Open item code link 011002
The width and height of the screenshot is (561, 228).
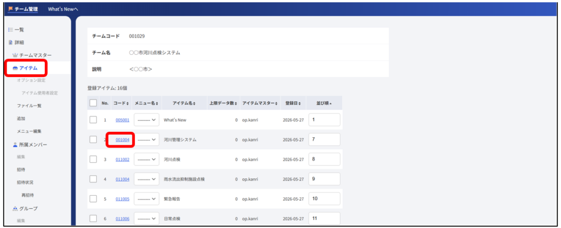[x=122, y=160]
